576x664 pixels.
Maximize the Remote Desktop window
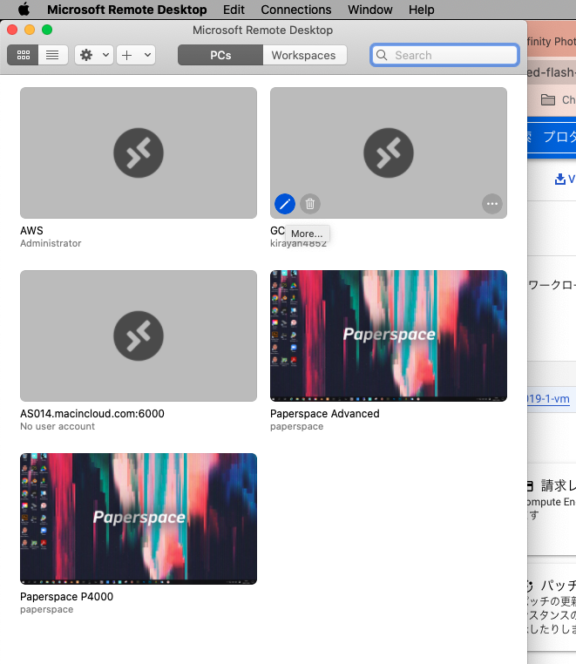coord(47,30)
